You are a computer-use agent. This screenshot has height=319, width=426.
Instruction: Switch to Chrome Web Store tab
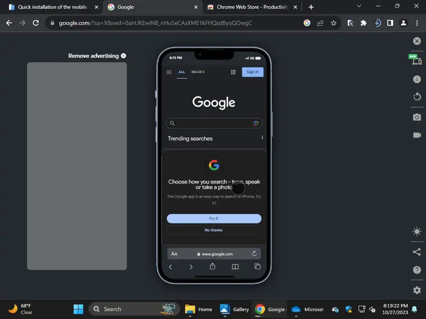(252, 7)
